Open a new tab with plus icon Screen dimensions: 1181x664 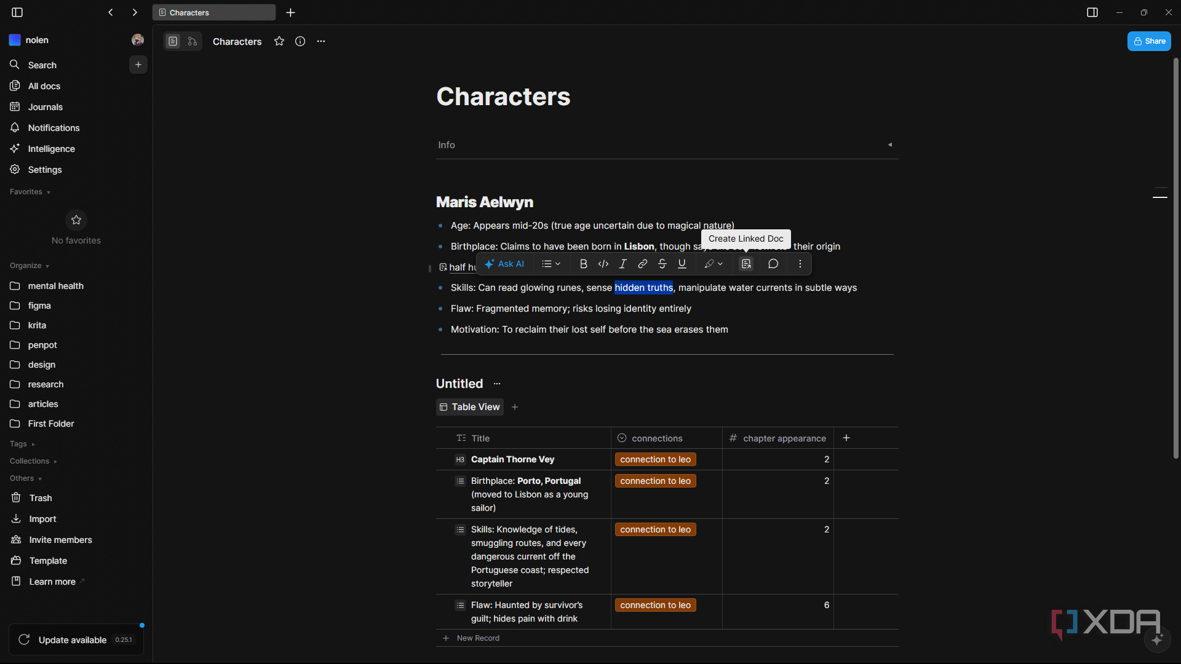pos(291,12)
